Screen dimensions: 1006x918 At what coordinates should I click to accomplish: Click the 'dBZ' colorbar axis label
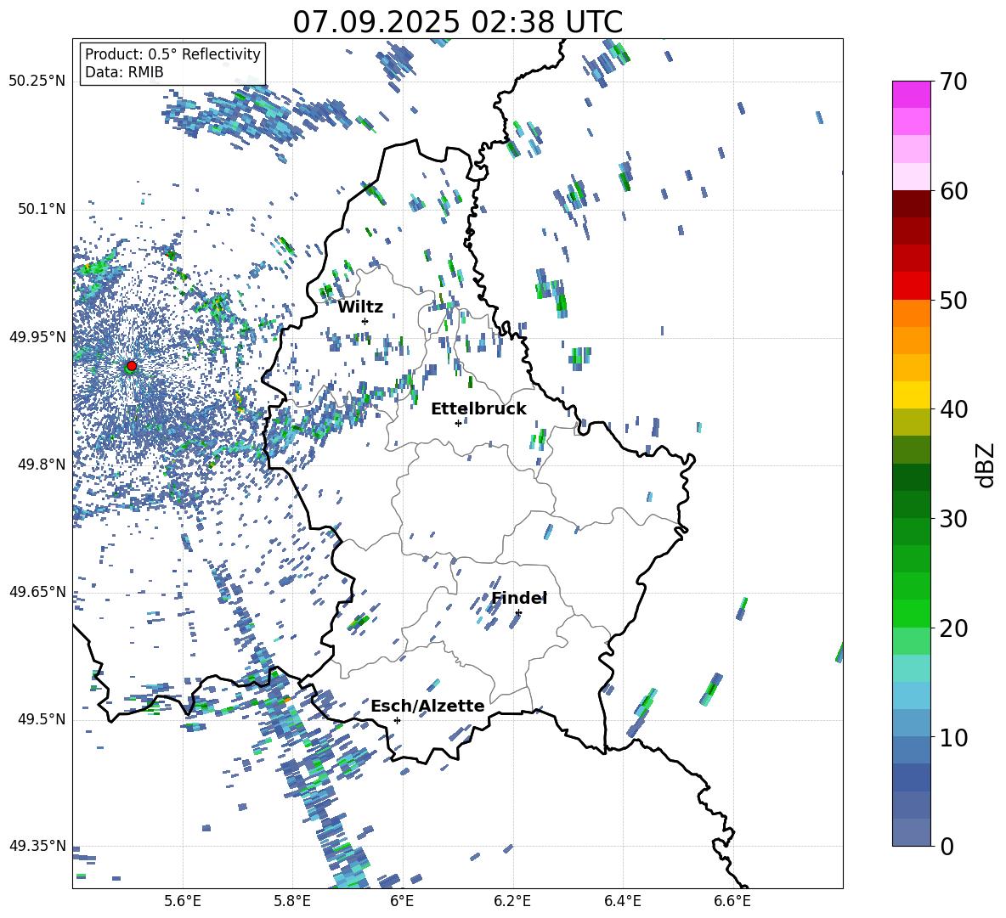click(x=986, y=465)
